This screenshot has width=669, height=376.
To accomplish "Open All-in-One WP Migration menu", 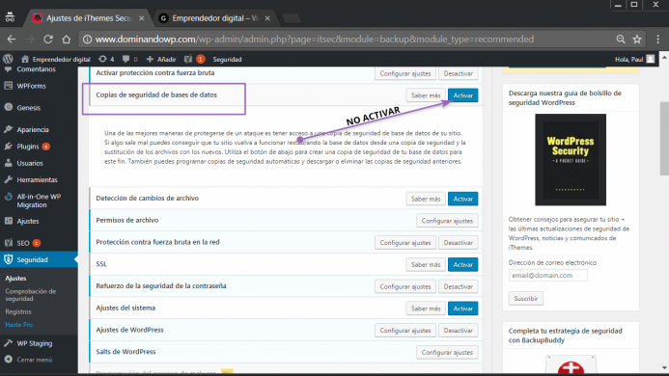I will point(39,201).
